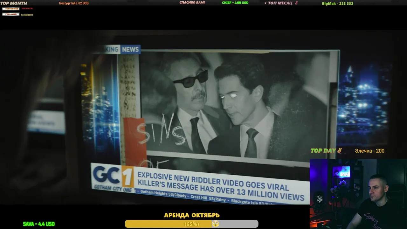Click the SUBSCRIBER badge
The image size is (407, 229).
tap(11, 9)
